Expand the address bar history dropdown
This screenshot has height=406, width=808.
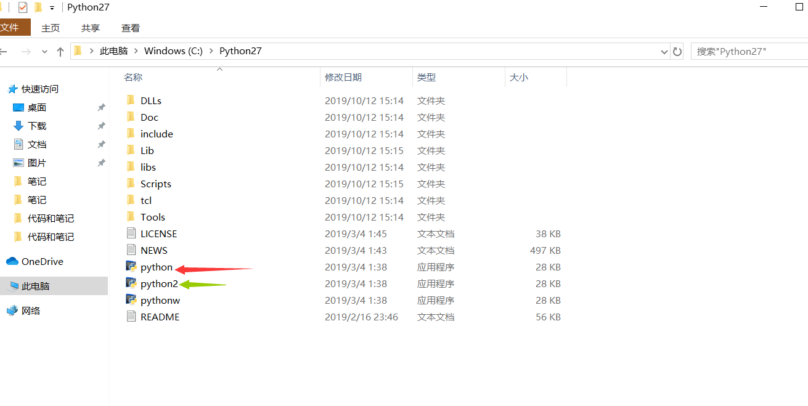(x=664, y=52)
